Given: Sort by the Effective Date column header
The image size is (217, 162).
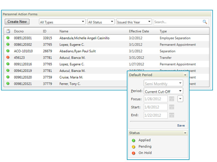Looking at the screenshot, I should click(x=139, y=31).
